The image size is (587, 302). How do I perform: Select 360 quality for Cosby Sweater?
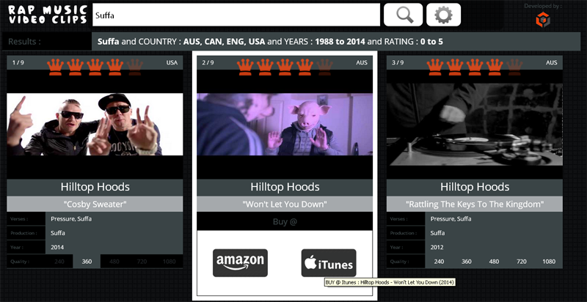(x=87, y=262)
